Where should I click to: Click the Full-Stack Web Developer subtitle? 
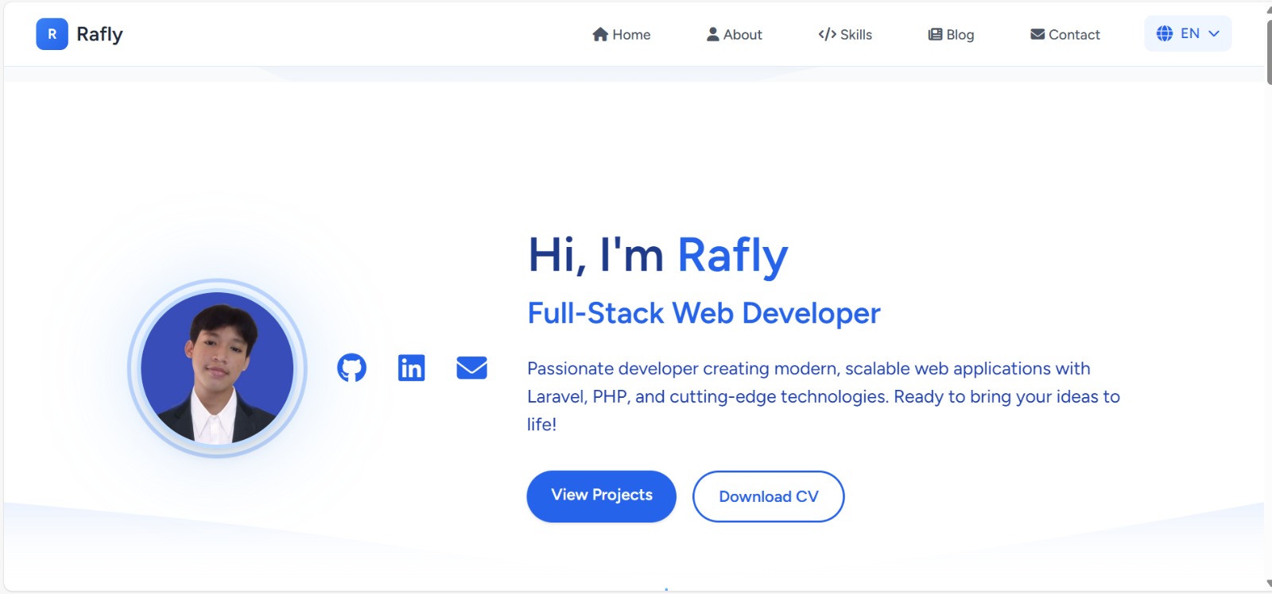click(704, 314)
